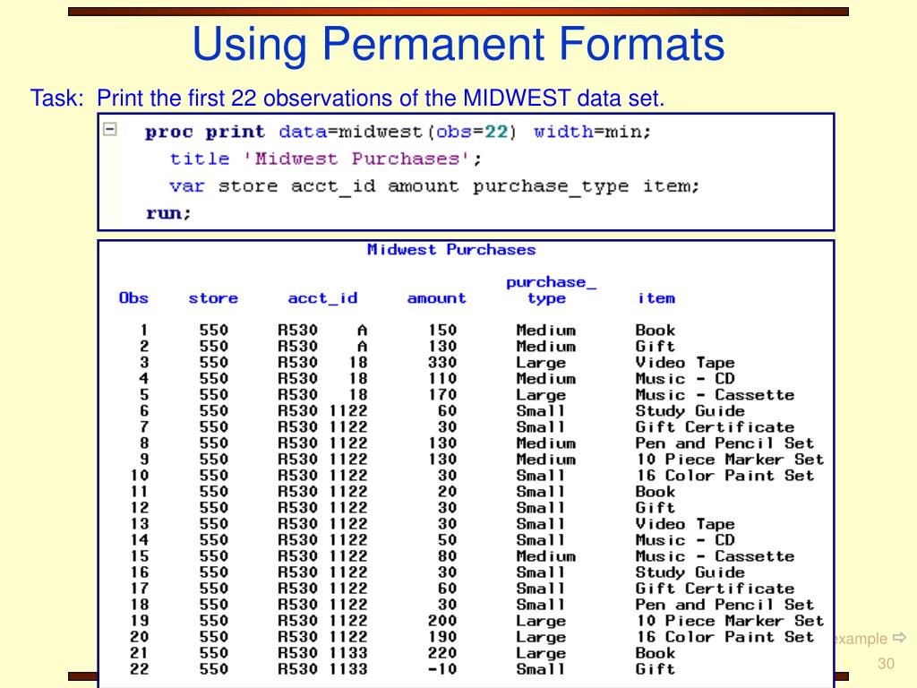Select amount 170 in observation 5

pos(442,395)
